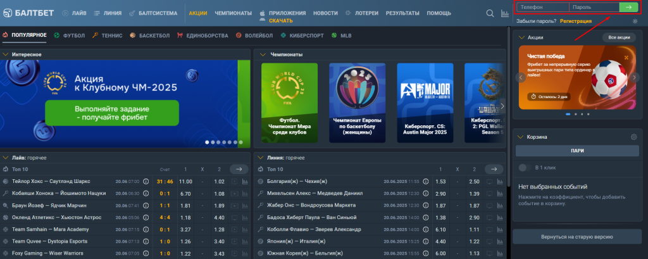This screenshot has width=648, height=259.
Task: Show previous promo in Акции carousel
Action: pyautogui.click(x=521, y=77)
